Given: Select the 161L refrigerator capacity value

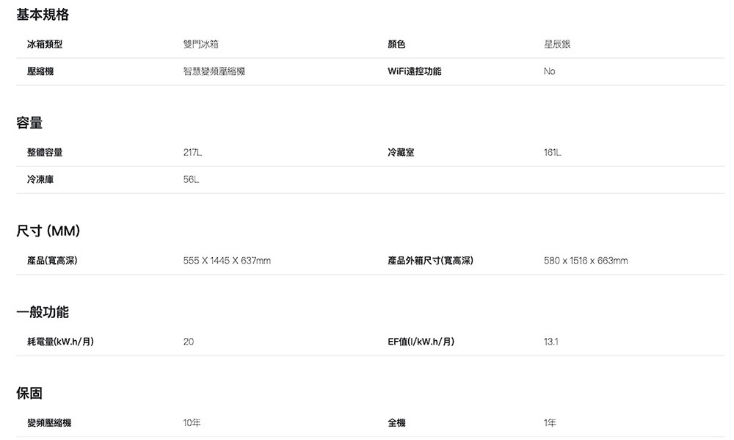Looking at the screenshot, I should pyautogui.click(x=553, y=153).
